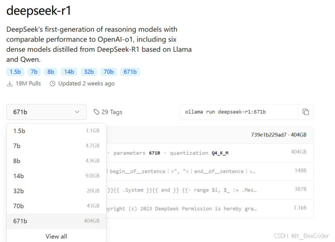Click the 1.1kB file size value
The height and width of the screenshot is (242, 335).
coord(300,208)
